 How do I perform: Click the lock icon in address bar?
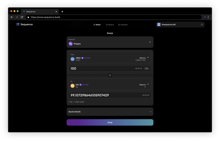tap(28, 17)
